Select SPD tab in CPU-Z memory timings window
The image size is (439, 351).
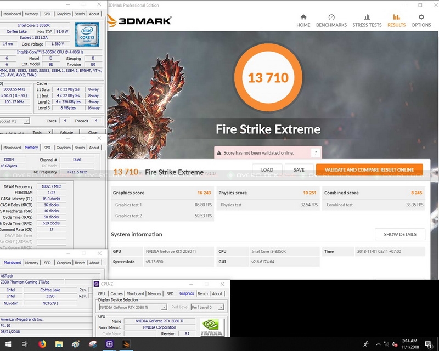coord(47,148)
